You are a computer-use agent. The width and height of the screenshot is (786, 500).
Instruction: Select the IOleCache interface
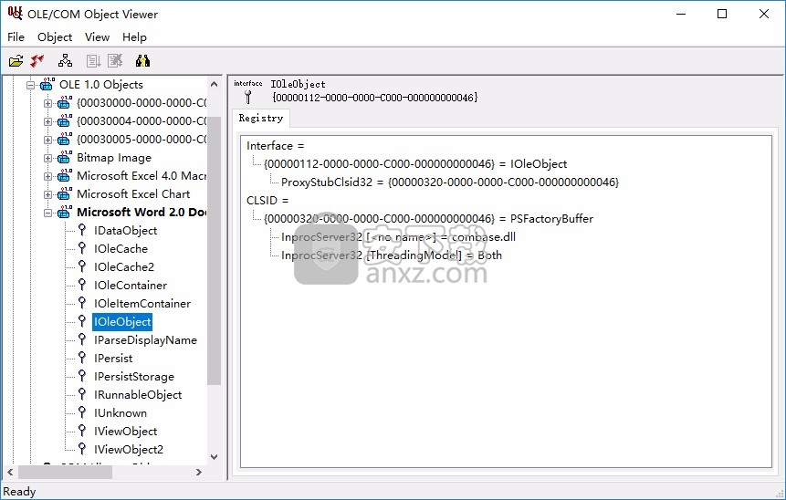tap(121, 248)
